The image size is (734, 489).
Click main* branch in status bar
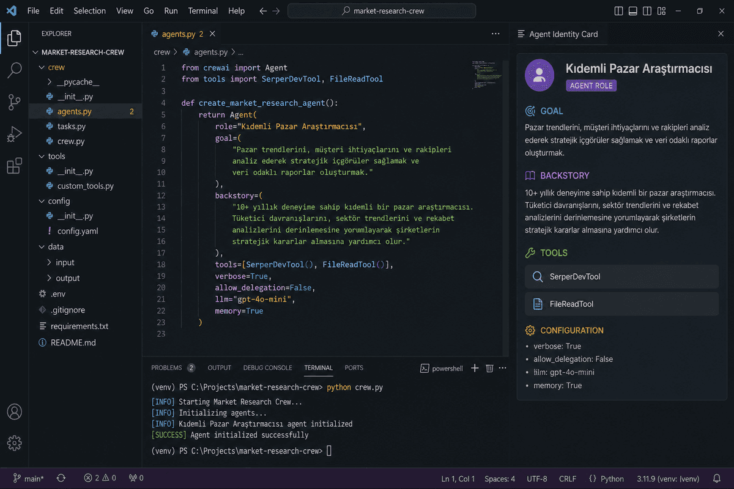28,479
